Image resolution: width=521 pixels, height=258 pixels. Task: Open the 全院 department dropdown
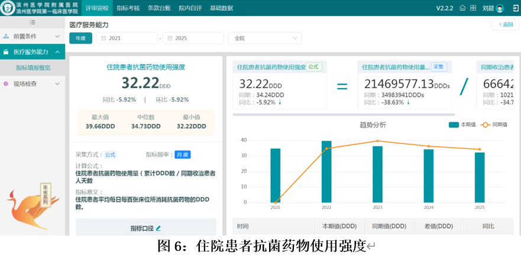[264, 38]
